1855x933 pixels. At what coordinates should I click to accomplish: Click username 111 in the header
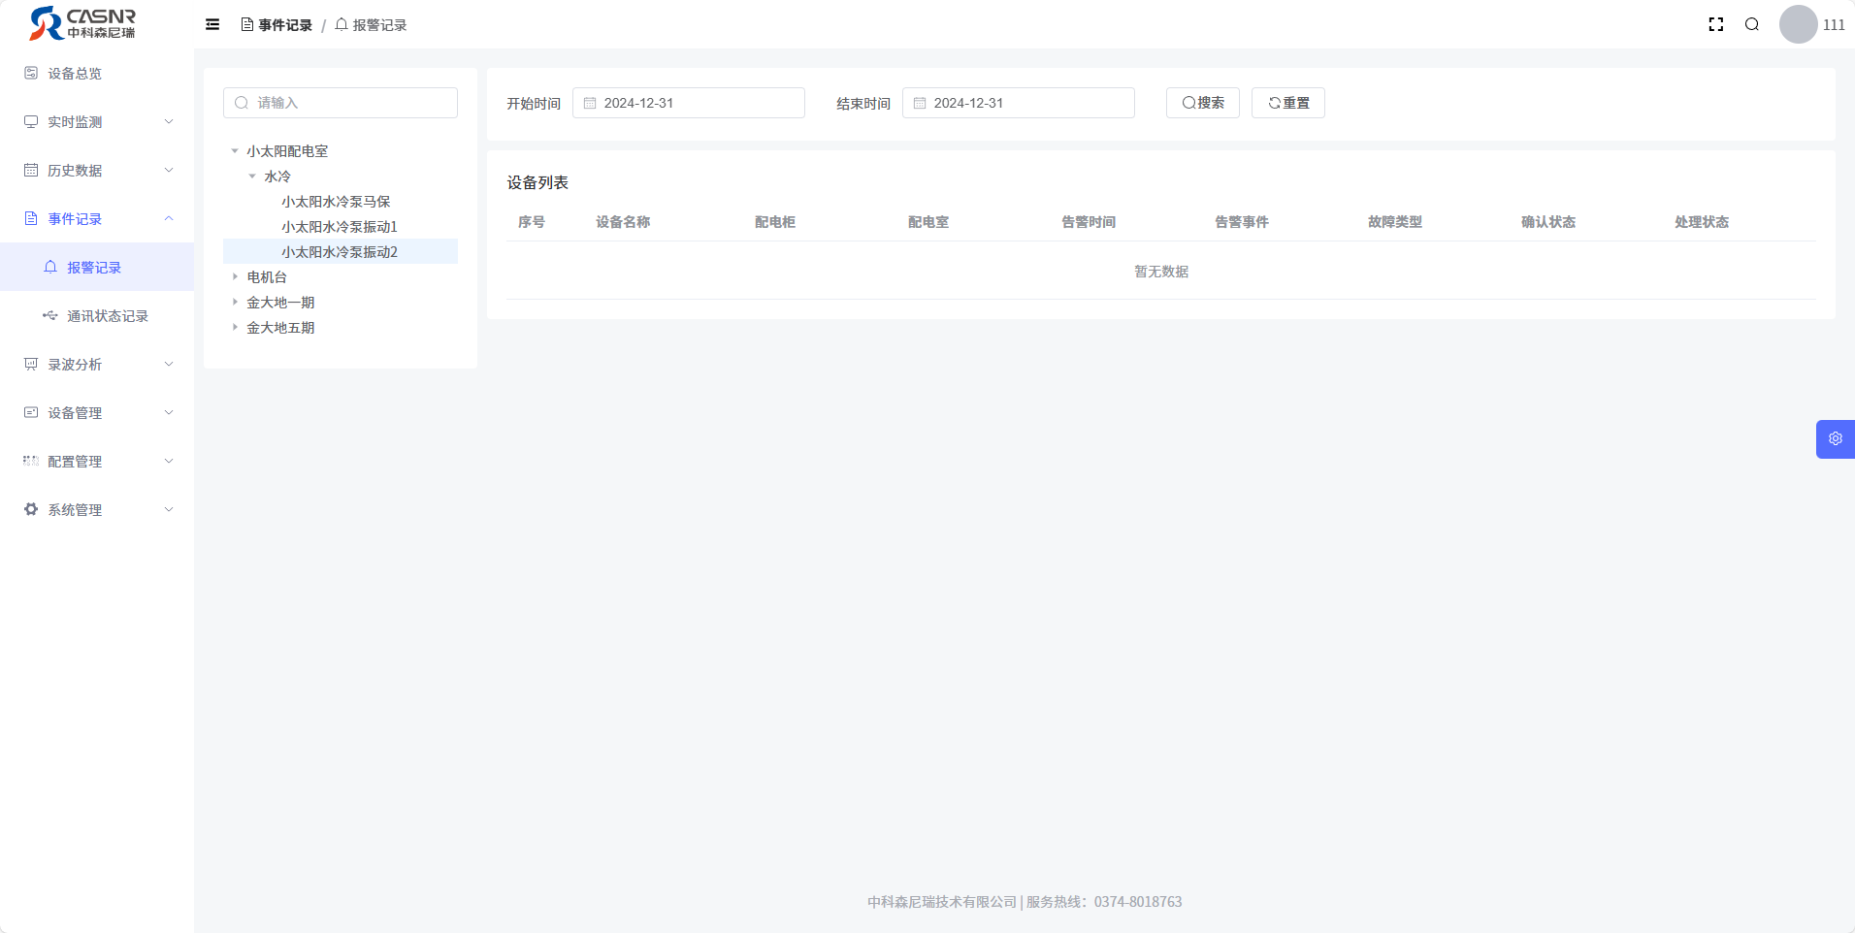tap(1834, 25)
